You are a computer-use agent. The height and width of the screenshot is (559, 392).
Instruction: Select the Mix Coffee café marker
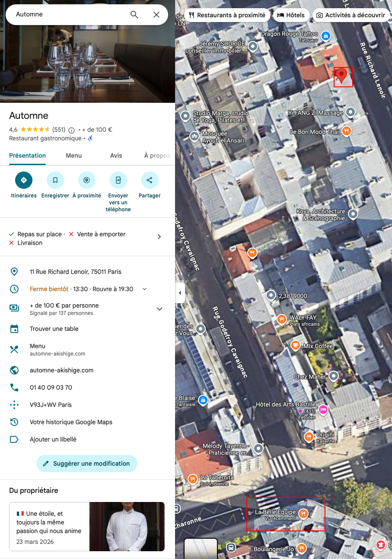pyautogui.click(x=296, y=345)
